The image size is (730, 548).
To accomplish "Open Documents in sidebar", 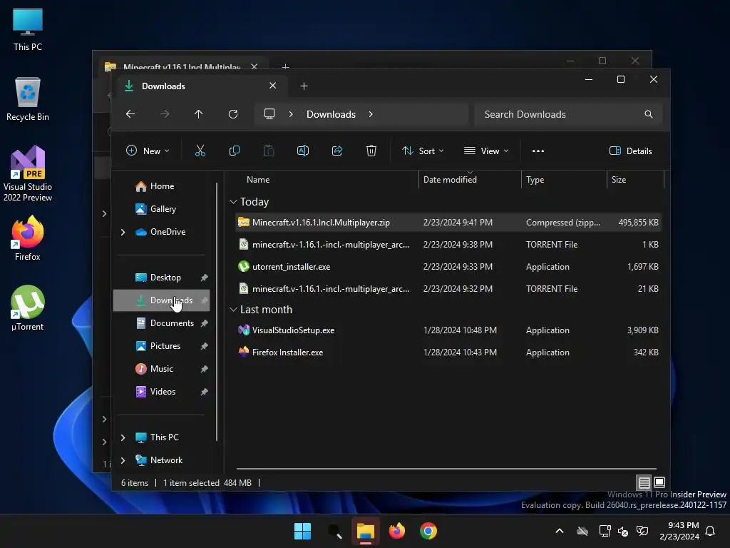I will click(161, 323).
